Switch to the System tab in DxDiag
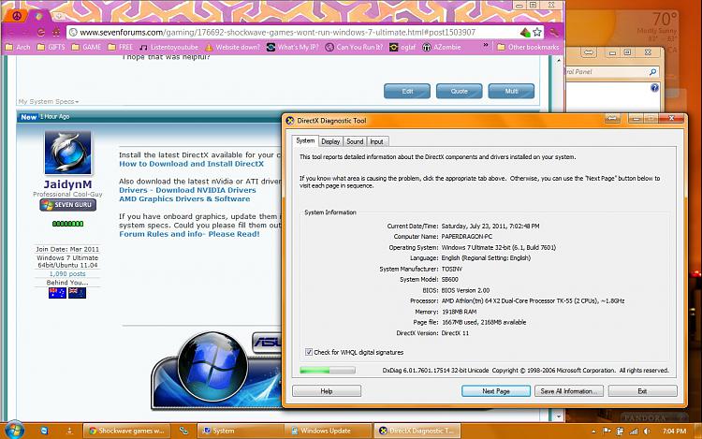This screenshot has width=702, height=439. click(305, 140)
